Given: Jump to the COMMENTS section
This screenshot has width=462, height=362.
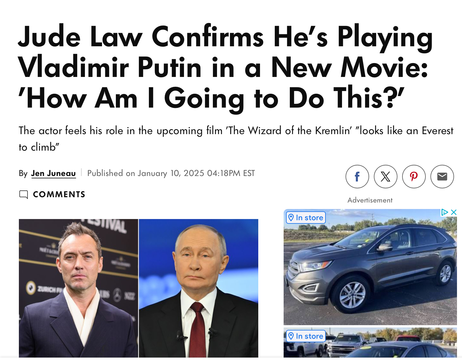Looking at the screenshot, I should (x=59, y=195).
